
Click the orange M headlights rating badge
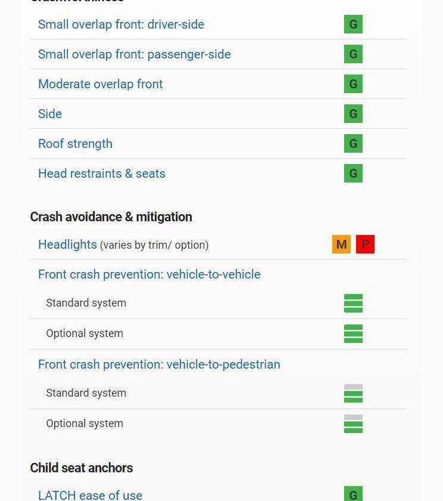[341, 245]
